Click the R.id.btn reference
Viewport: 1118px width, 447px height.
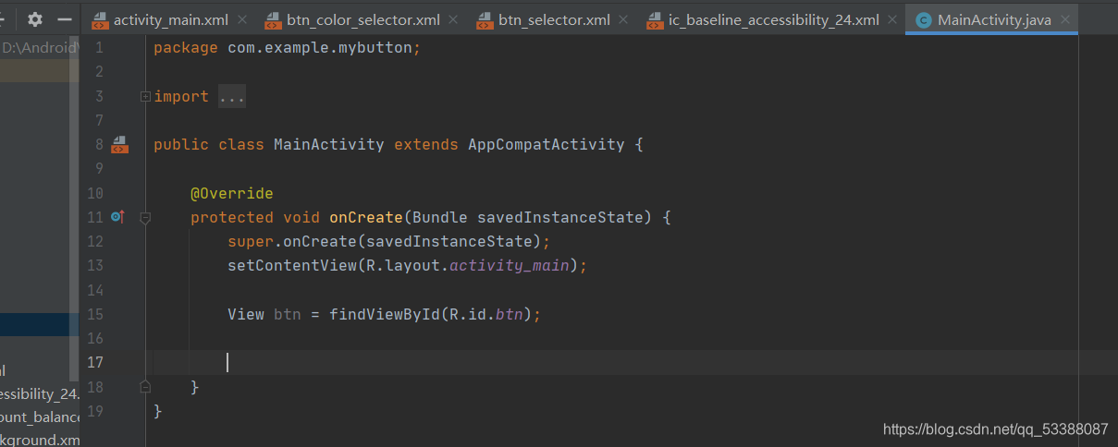tap(485, 314)
